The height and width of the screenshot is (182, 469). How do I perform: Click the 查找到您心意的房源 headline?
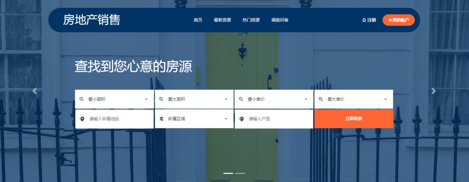pyautogui.click(x=133, y=66)
